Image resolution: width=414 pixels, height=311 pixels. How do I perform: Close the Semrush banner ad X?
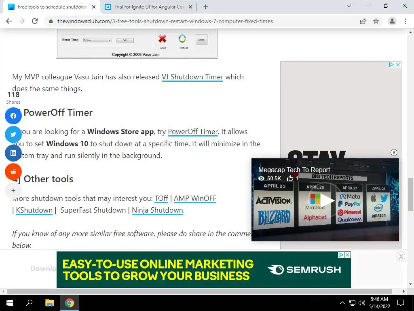coord(348,255)
